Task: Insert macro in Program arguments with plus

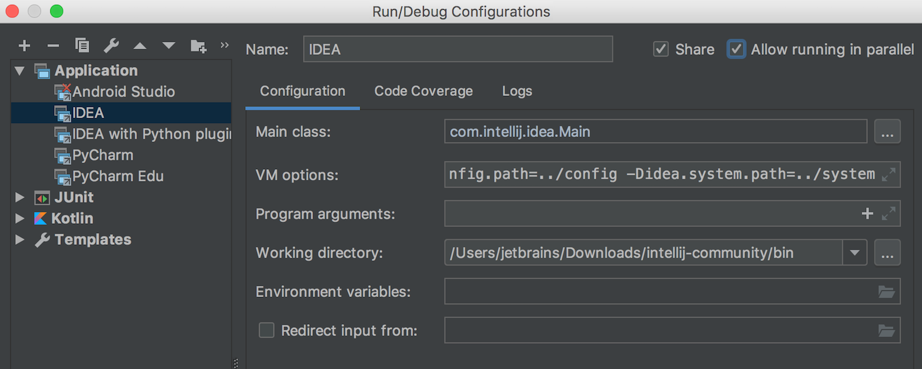Action: (x=867, y=213)
